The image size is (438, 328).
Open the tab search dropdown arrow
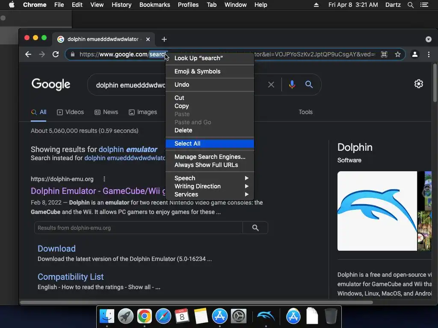click(429, 39)
